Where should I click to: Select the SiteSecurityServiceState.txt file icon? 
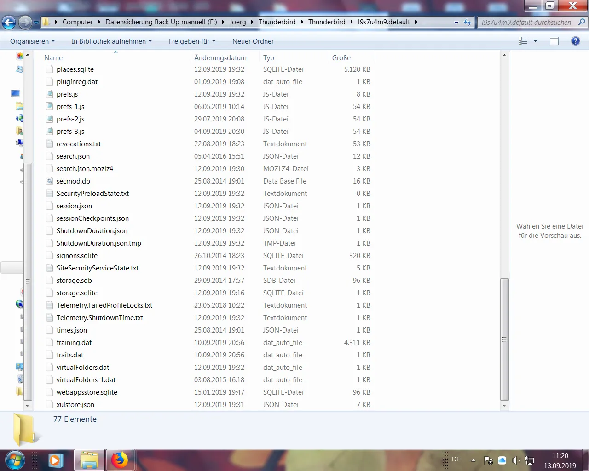50,268
